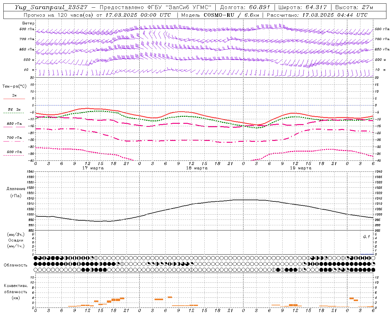
Task: Click the forecast start 17.03.2025 00:00 UTC
Action: coord(138,15)
